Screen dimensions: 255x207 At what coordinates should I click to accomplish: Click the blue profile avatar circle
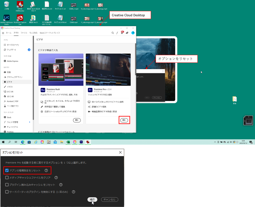click(x=133, y=33)
